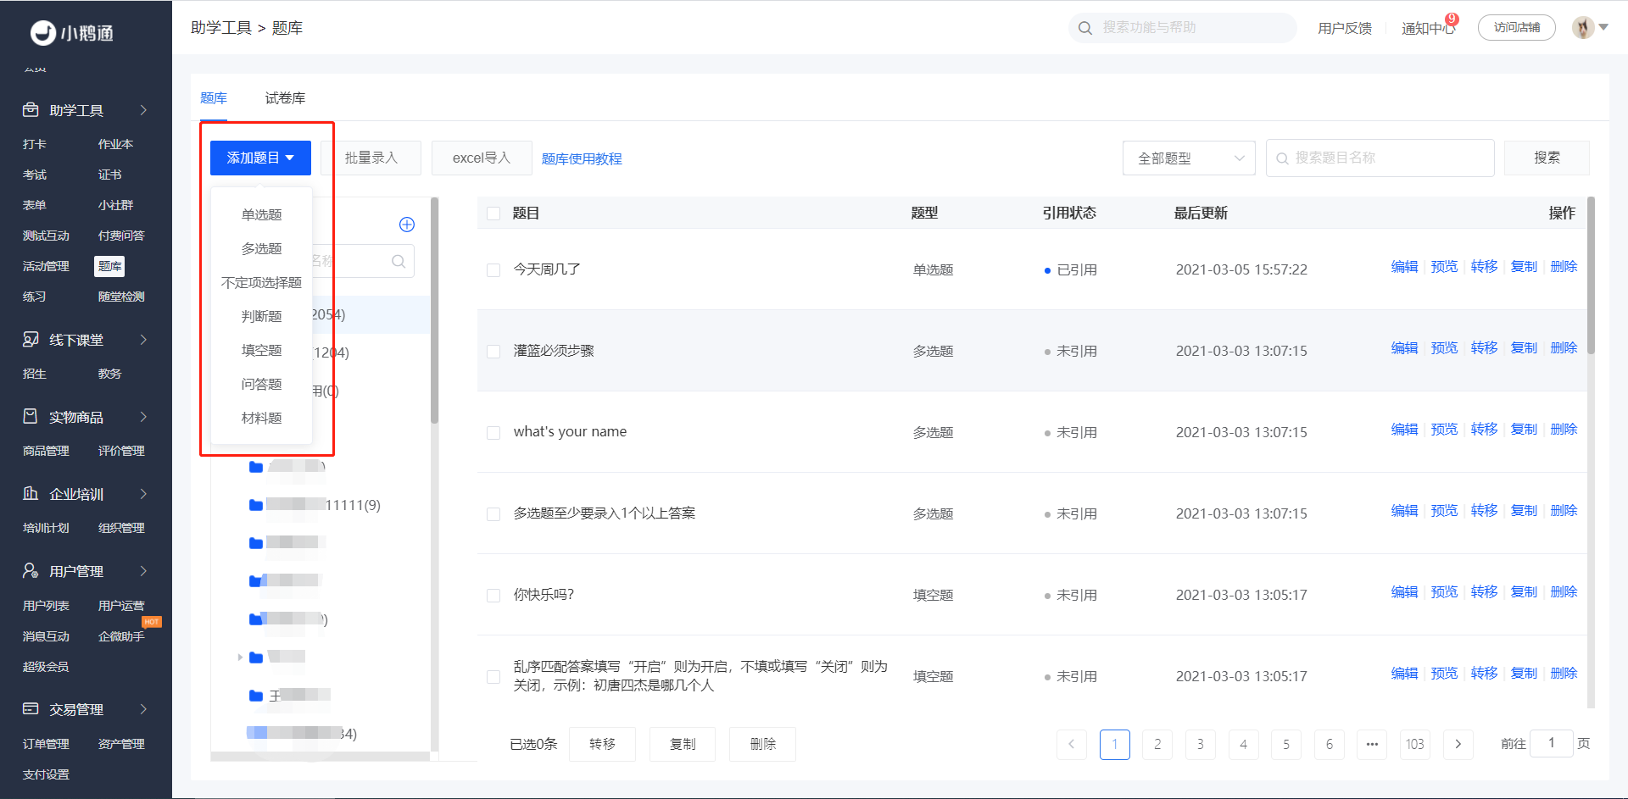The image size is (1628, 799).
Task: Click the excel导入 button
Action: pos(482,158)
